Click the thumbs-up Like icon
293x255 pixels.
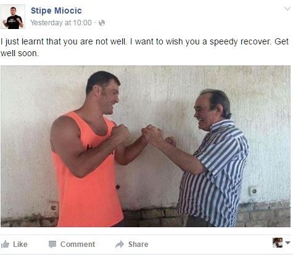coord(5,245)
